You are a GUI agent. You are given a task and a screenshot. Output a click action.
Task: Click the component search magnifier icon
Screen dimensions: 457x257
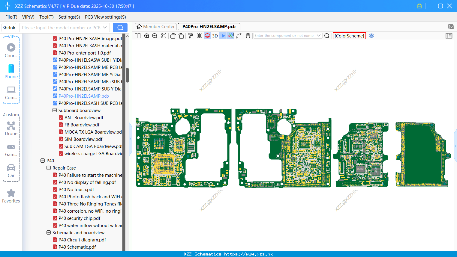pyautogui.click(x=327, y=36)
